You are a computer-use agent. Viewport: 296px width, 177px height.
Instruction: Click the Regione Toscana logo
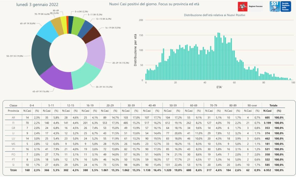coord(250,7)
